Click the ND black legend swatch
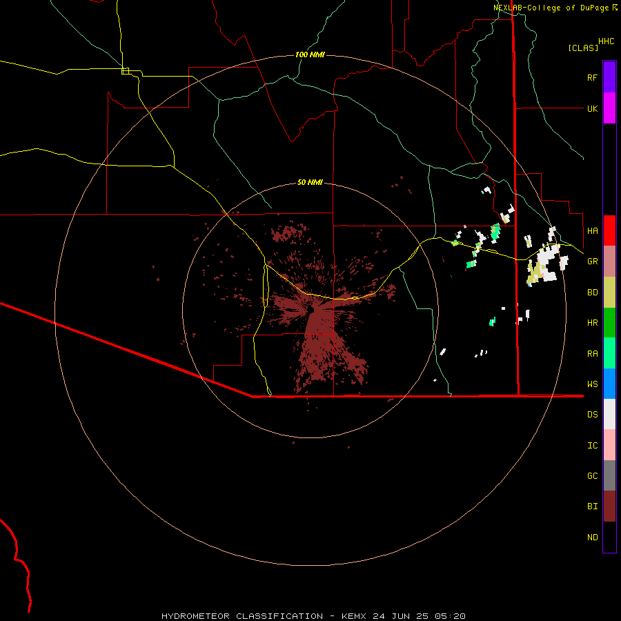This screenshot has width=621, height=621. (x=609, y=537)
